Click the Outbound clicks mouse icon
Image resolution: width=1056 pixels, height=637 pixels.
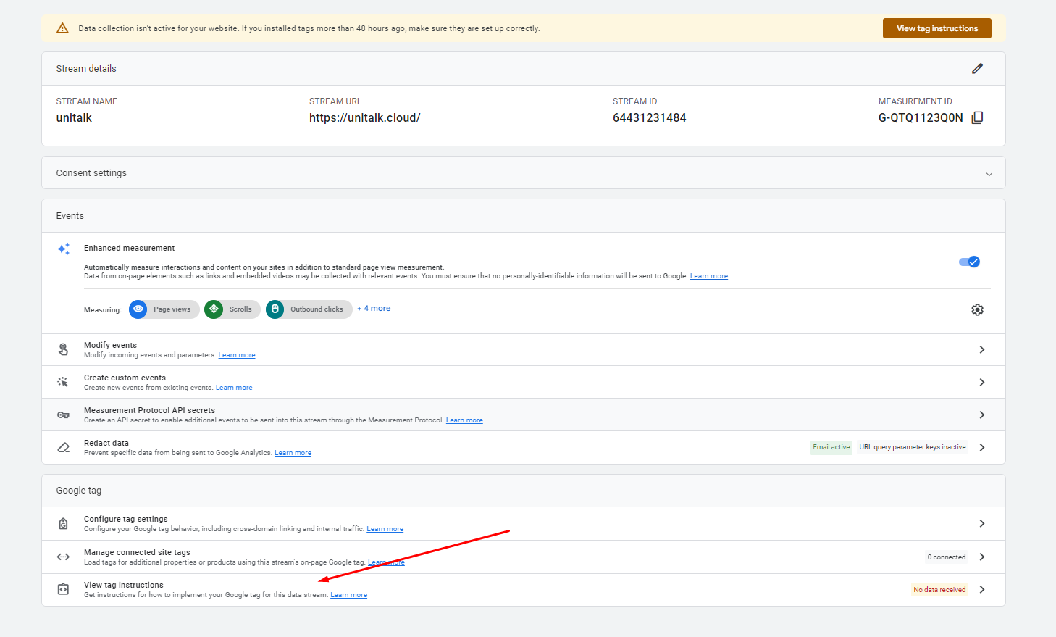[275, 309]
